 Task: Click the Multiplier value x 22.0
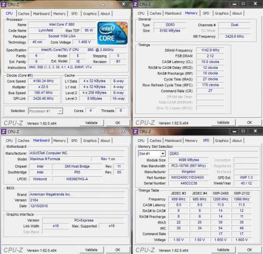(43, 87)
